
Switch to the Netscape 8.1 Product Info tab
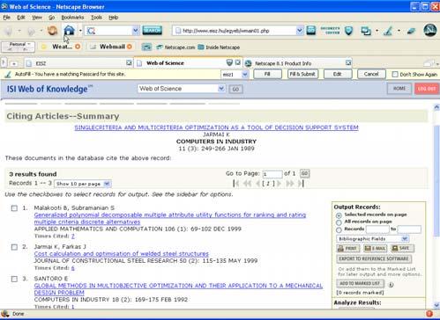(x=298, y=63)
